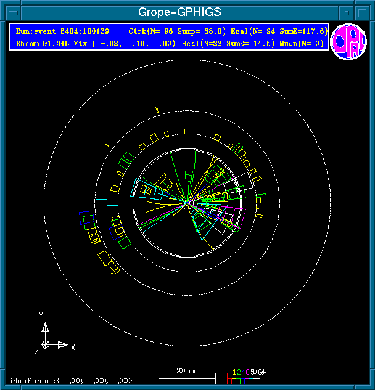Screen dimensions: 375x390
Task: Click the Z axis circle at the coordinate origin
Action: (45, 344)
